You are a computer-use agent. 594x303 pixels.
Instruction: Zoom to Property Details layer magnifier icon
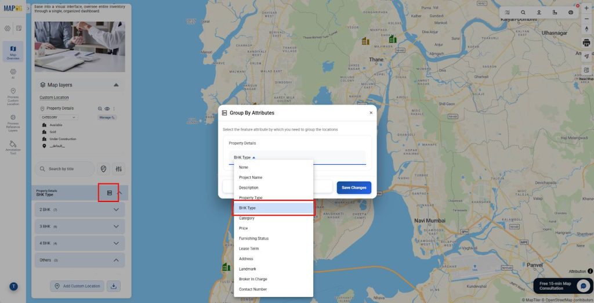100,109
